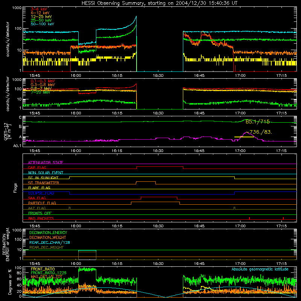Select the "0.1-0.3 MeV" legend label

click(x=43, y=81)
